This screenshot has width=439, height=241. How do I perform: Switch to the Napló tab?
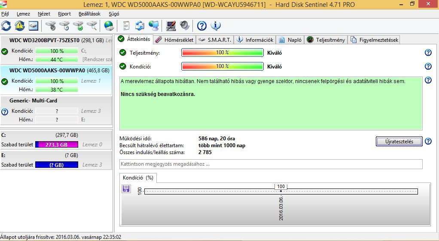coord(290,40)
